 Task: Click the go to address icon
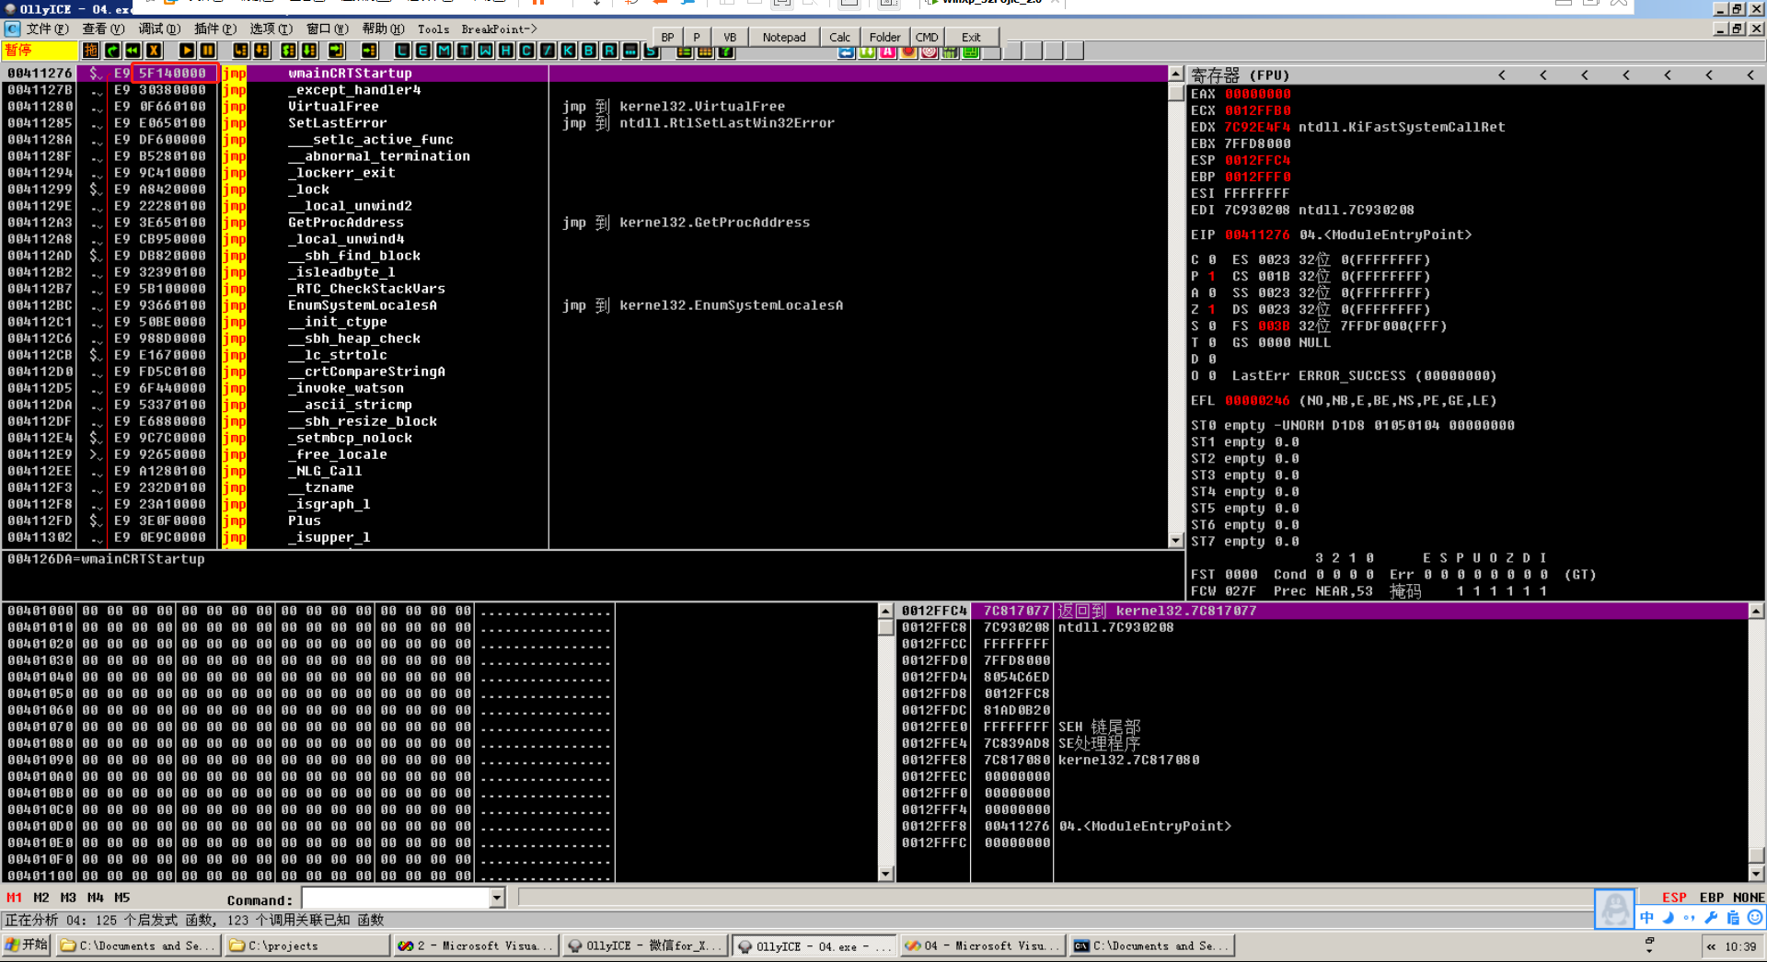[x=369, y=51]
